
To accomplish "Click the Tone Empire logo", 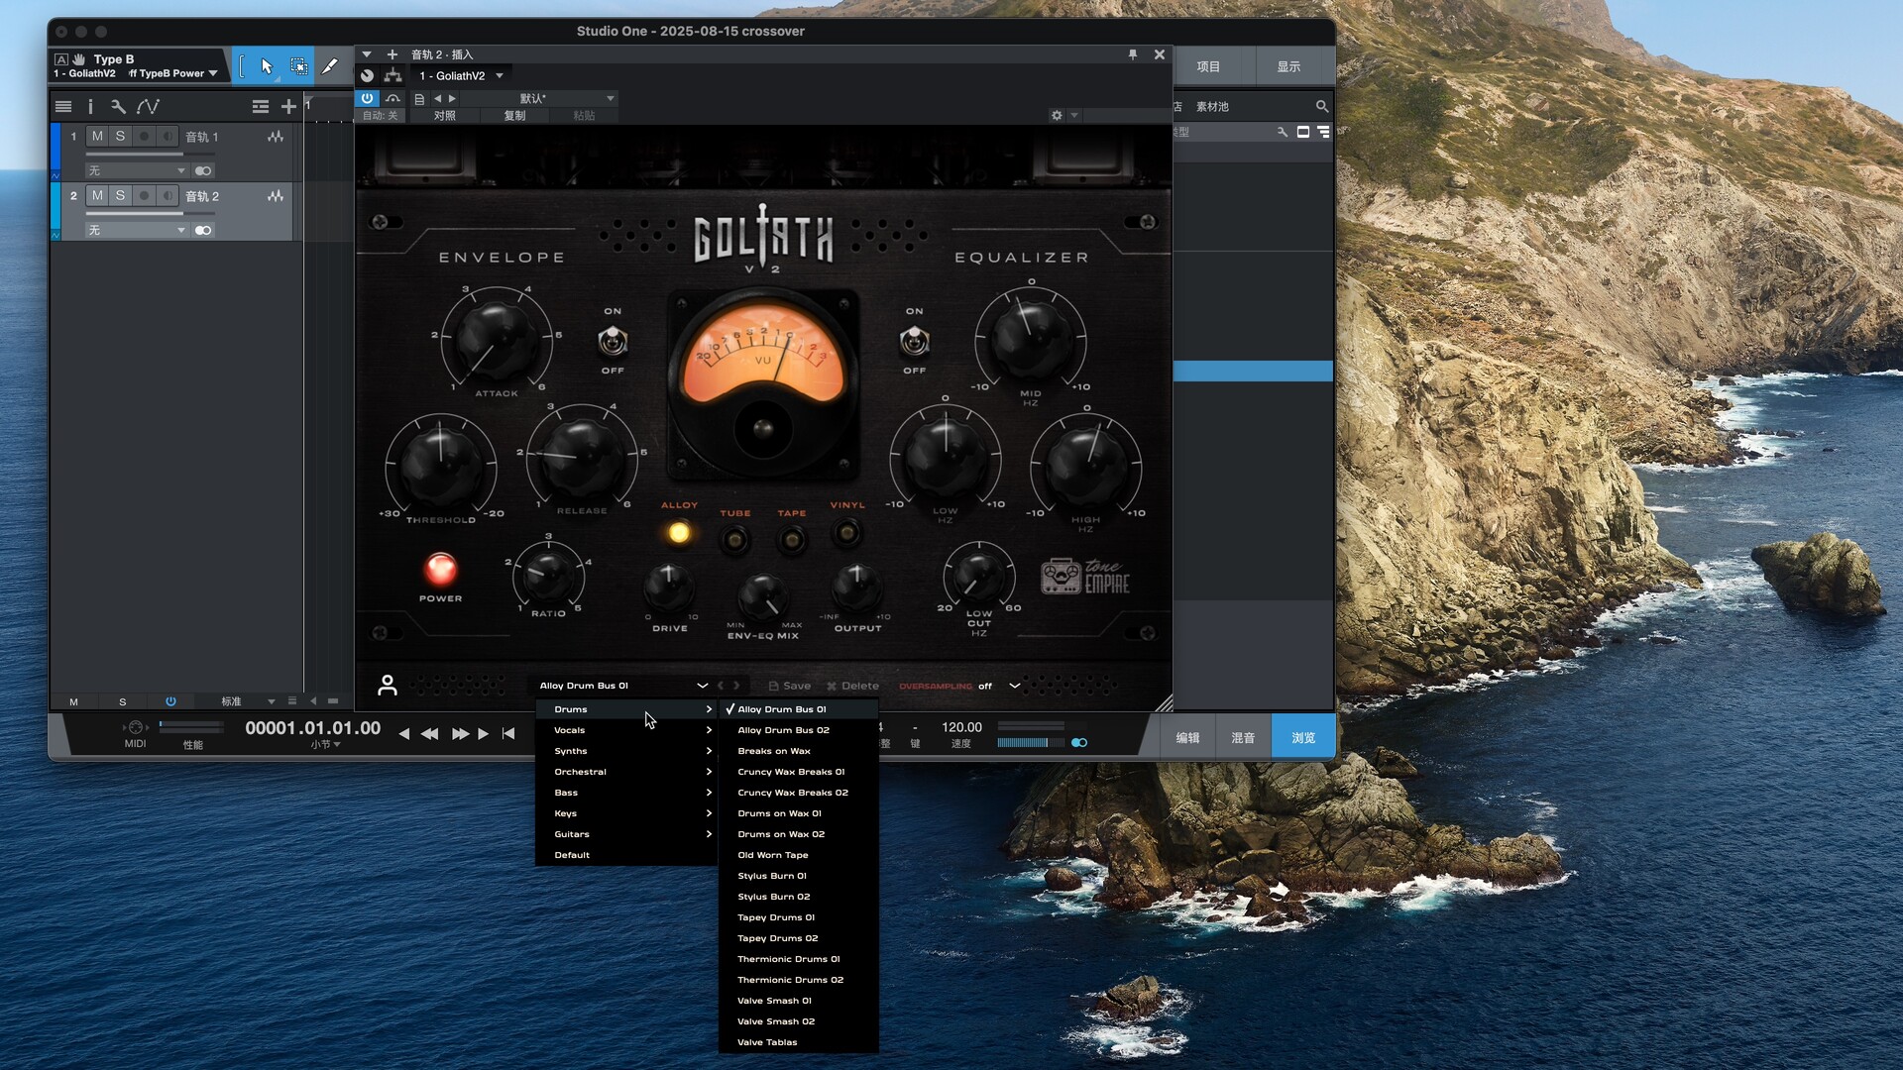I will point(1085,577).
